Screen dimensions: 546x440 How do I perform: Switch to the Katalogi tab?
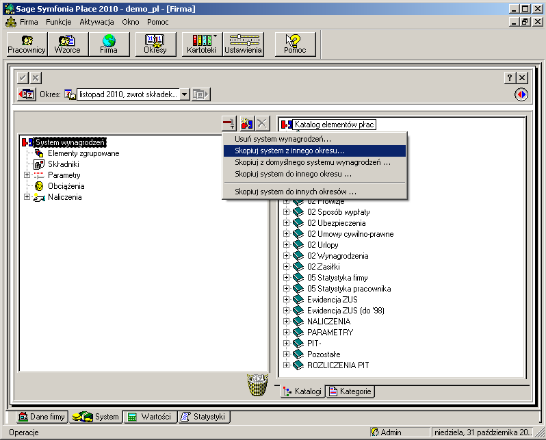(x=302, y=391)
